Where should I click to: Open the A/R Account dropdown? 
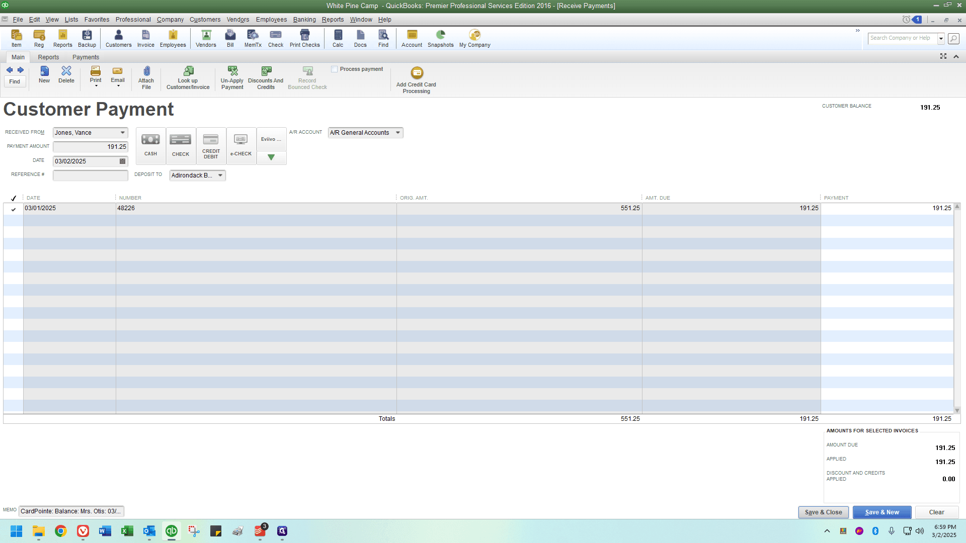398,133
